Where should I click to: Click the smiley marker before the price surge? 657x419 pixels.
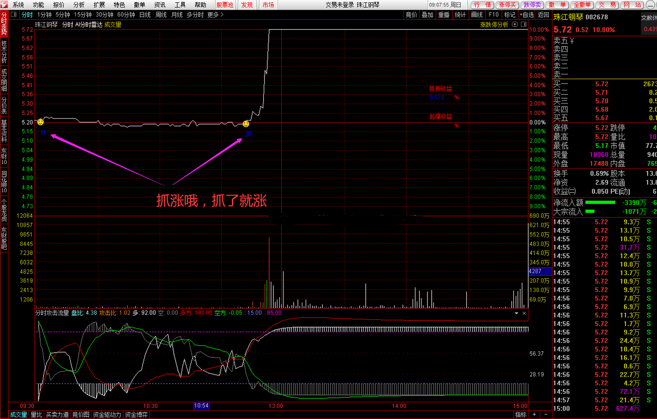click(246, 124)
